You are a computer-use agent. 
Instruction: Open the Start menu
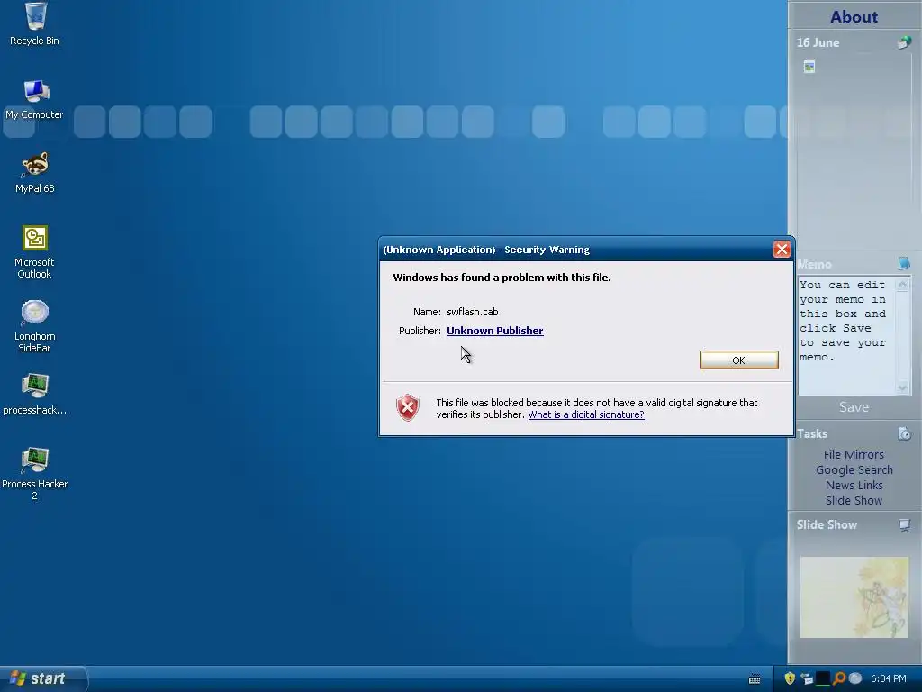(x=42, y=679)
